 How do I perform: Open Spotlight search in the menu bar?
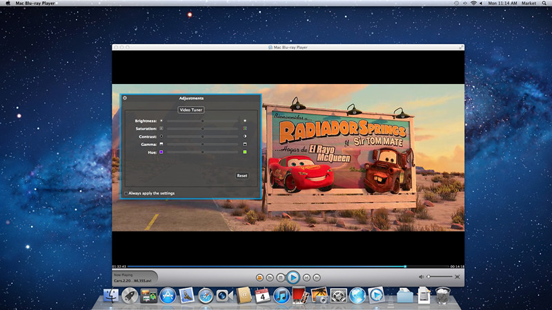coord(545,3)
